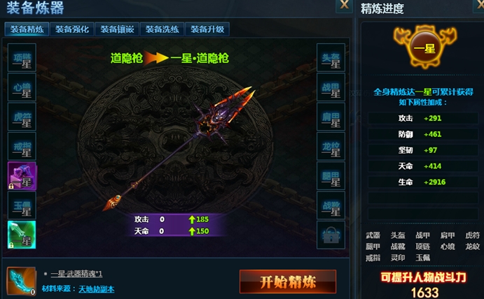Select the 战靴 boots equipment slot

(331, 205)
